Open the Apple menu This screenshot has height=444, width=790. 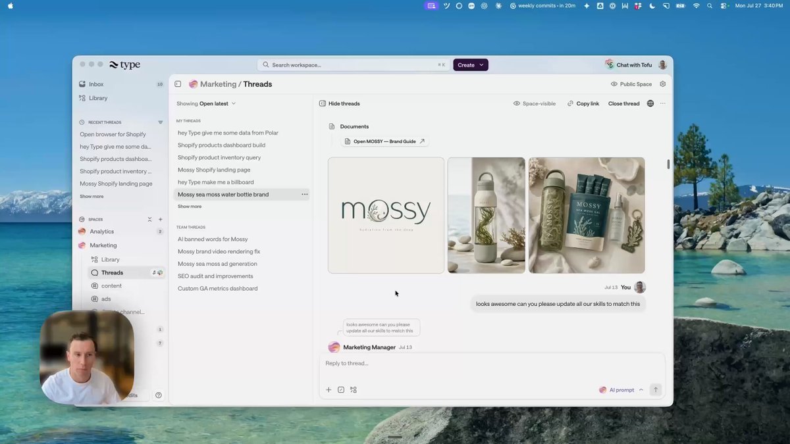coord(10,5)
